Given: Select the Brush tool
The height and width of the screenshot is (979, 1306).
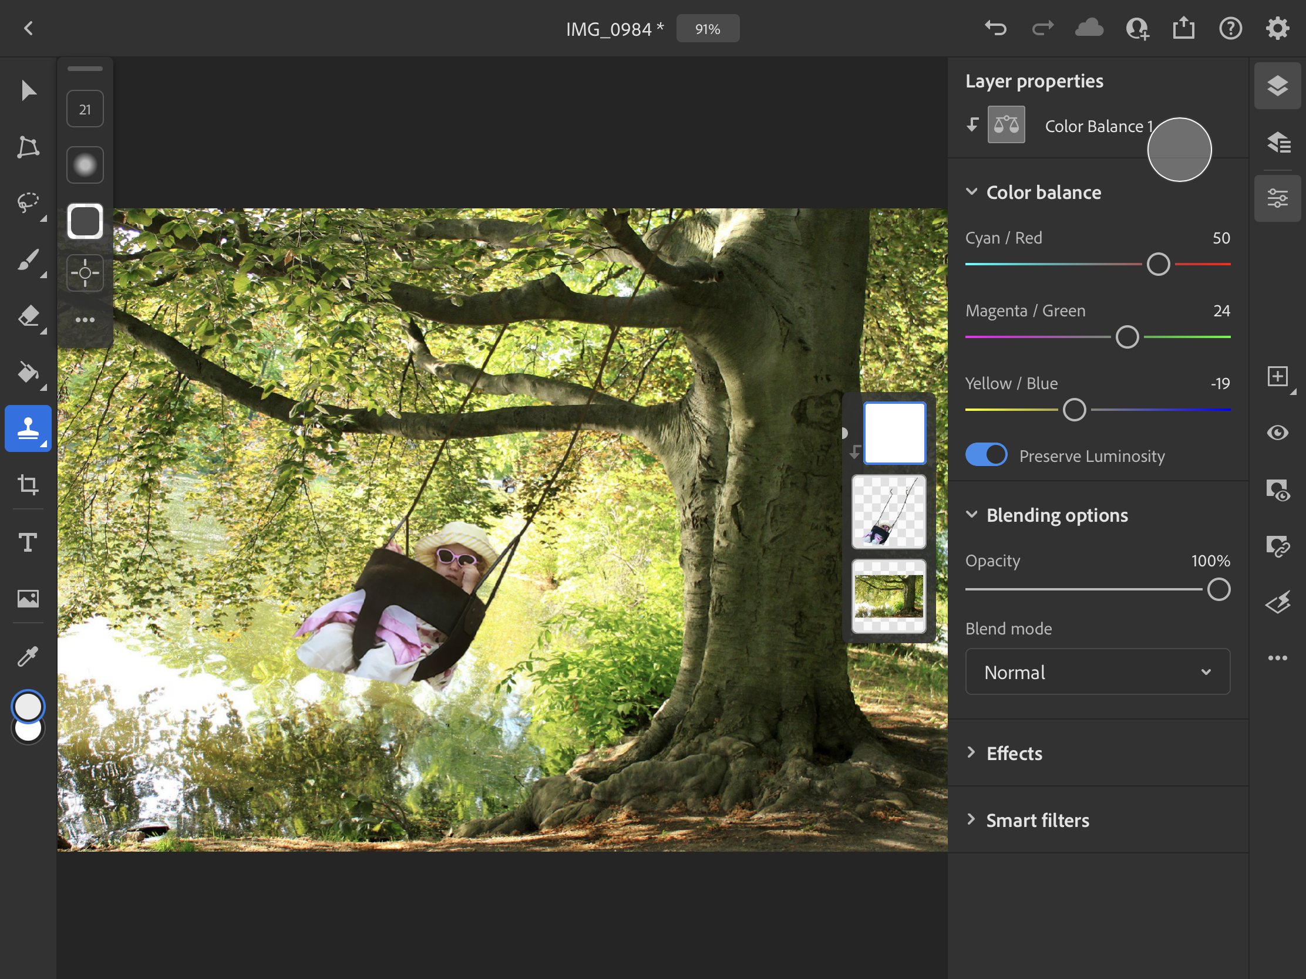Looking at the screenshot, I should (28, 259).
